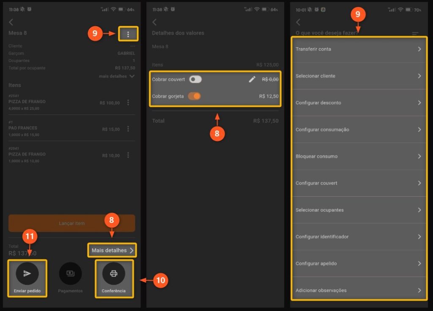Image resolution: width=433 pixels, height=311 pixels.
Task: Tap the Enviar pedido send icon
Action: pyautogui.click(x=27, y=274)
